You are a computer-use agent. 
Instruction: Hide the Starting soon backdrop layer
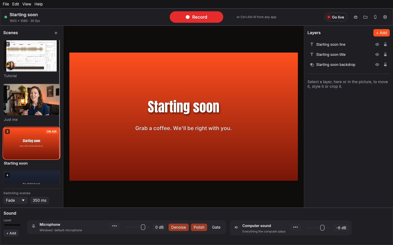pyautogui.click(x=377, y=65)
